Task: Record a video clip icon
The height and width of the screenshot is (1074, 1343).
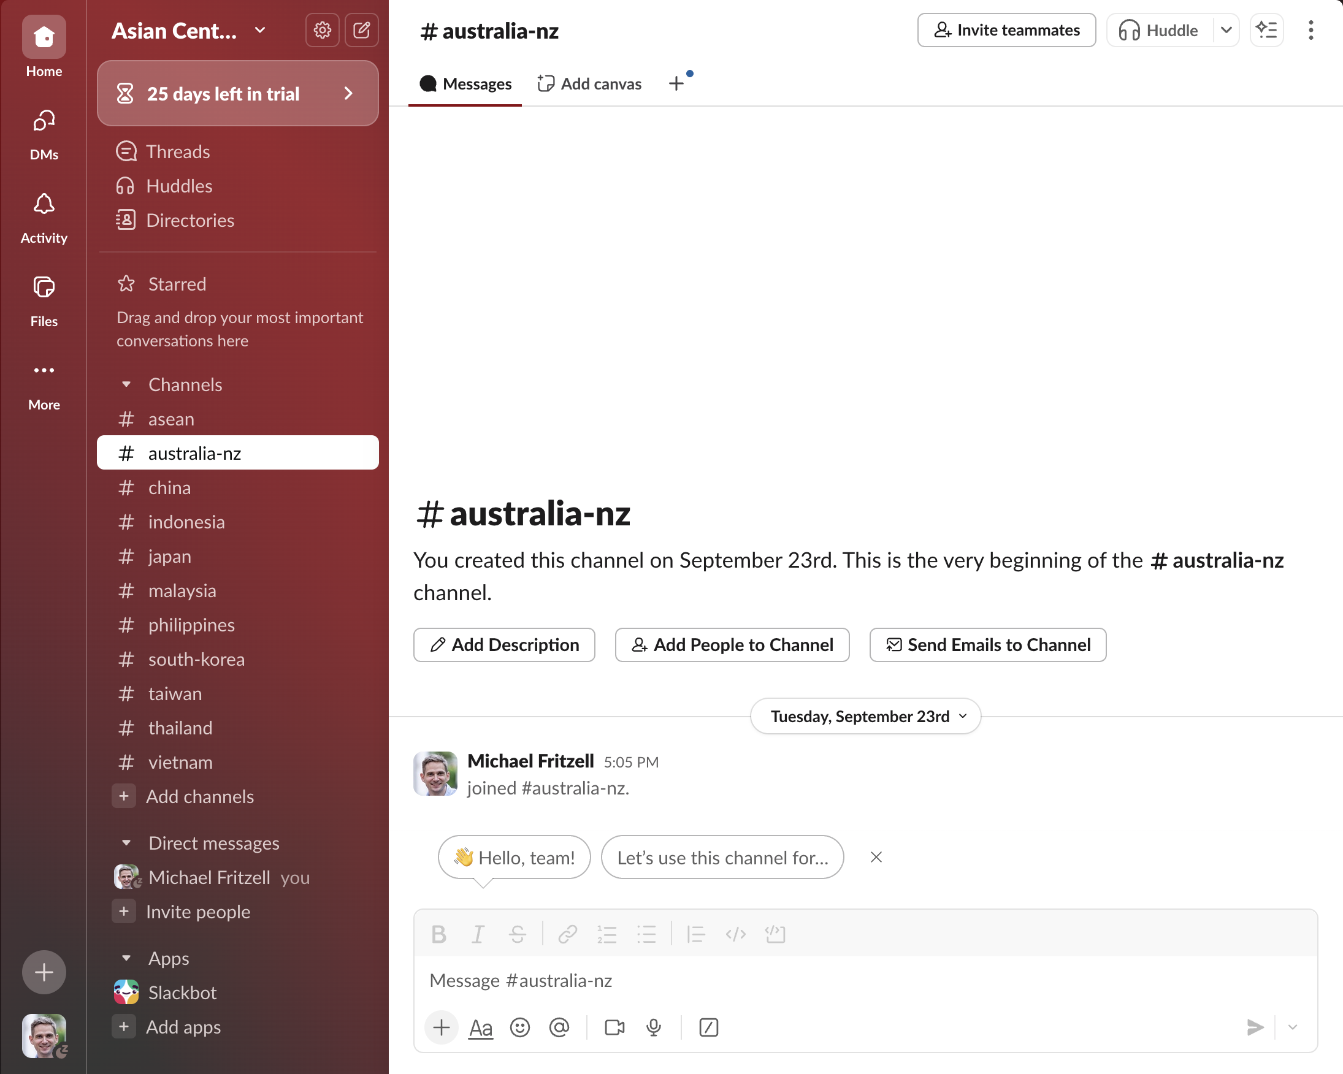Action: click(614, 1027)
